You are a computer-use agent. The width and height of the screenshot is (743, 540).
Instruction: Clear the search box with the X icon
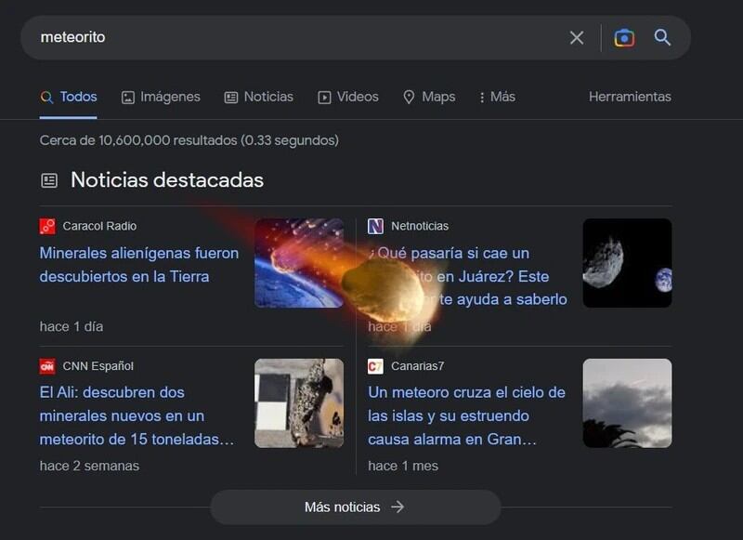pyautogui.click(x=577, y=38)
